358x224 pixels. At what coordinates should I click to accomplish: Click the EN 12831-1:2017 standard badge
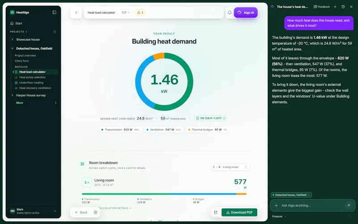[x=211, y=118]
